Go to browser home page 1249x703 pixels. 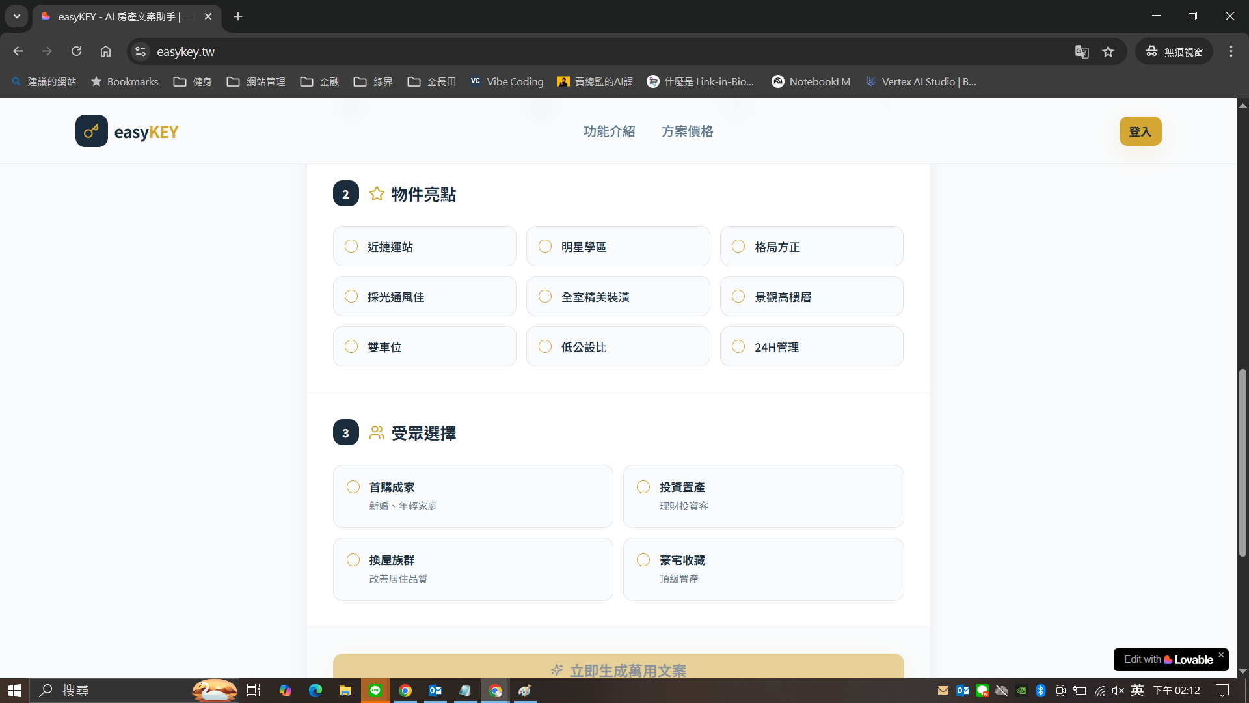(x=105, y=51)
